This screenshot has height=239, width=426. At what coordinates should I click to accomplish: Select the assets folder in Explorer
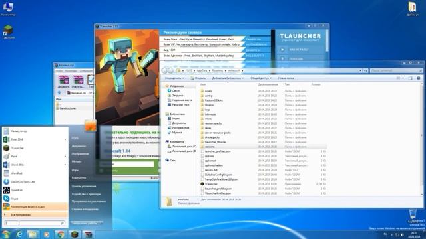[x=208, y=91]
